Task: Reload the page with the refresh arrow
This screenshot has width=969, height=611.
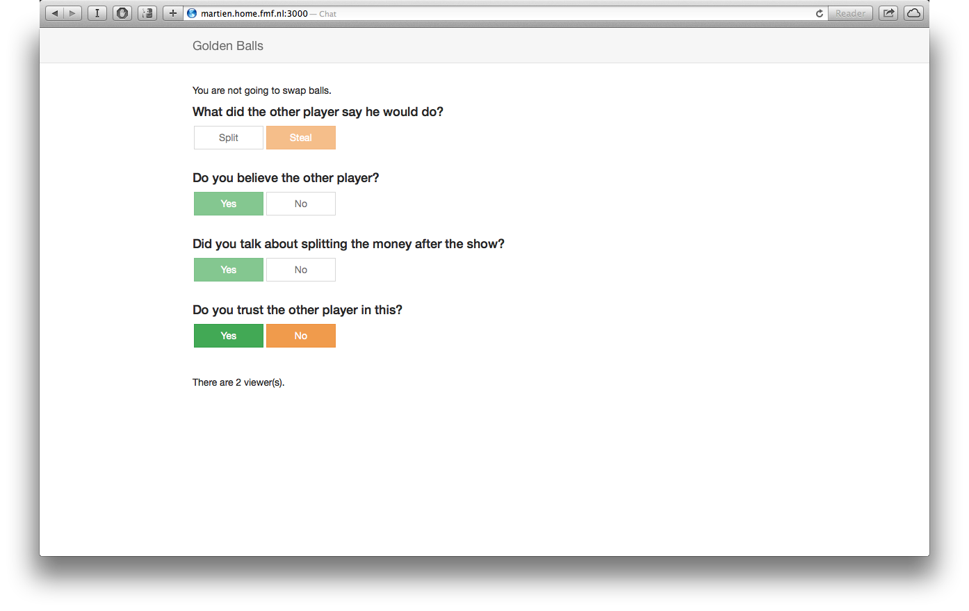Action: 820,13
